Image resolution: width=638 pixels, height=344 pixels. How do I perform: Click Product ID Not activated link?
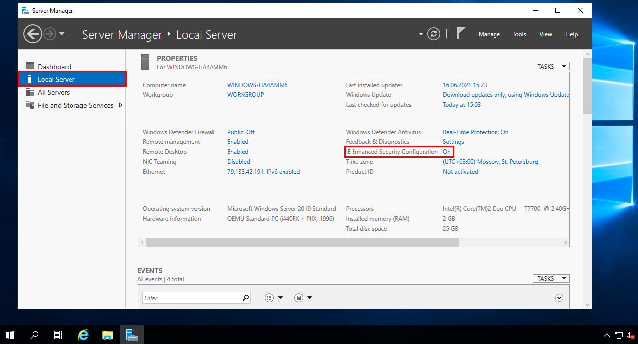click(461, 172)
